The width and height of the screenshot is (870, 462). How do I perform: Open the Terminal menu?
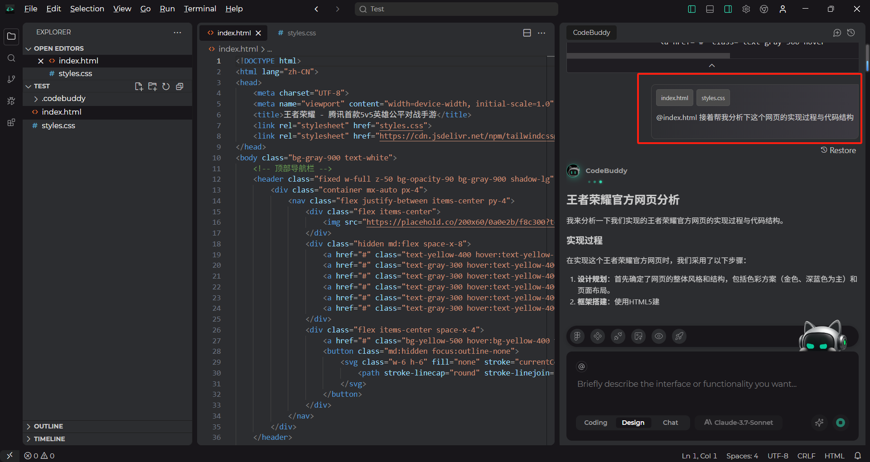pos(200,9)
